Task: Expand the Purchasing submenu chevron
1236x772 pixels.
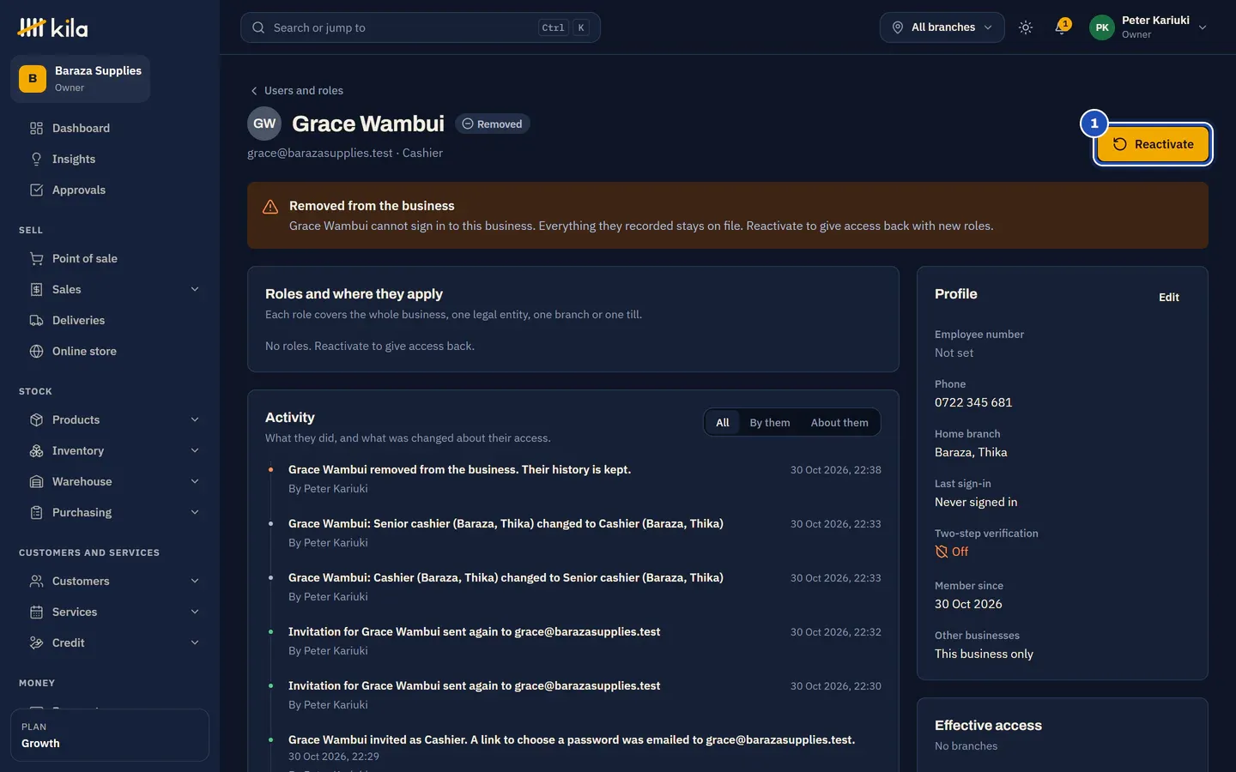Action: click(x=195, y=513)
